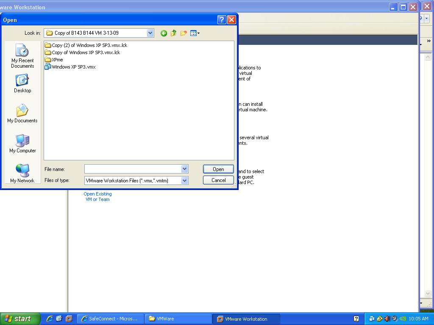The width and height of the screenshot is (434, 325).
Task: Click the green Back arrow in Open dialog
Action: click(164, 33)
